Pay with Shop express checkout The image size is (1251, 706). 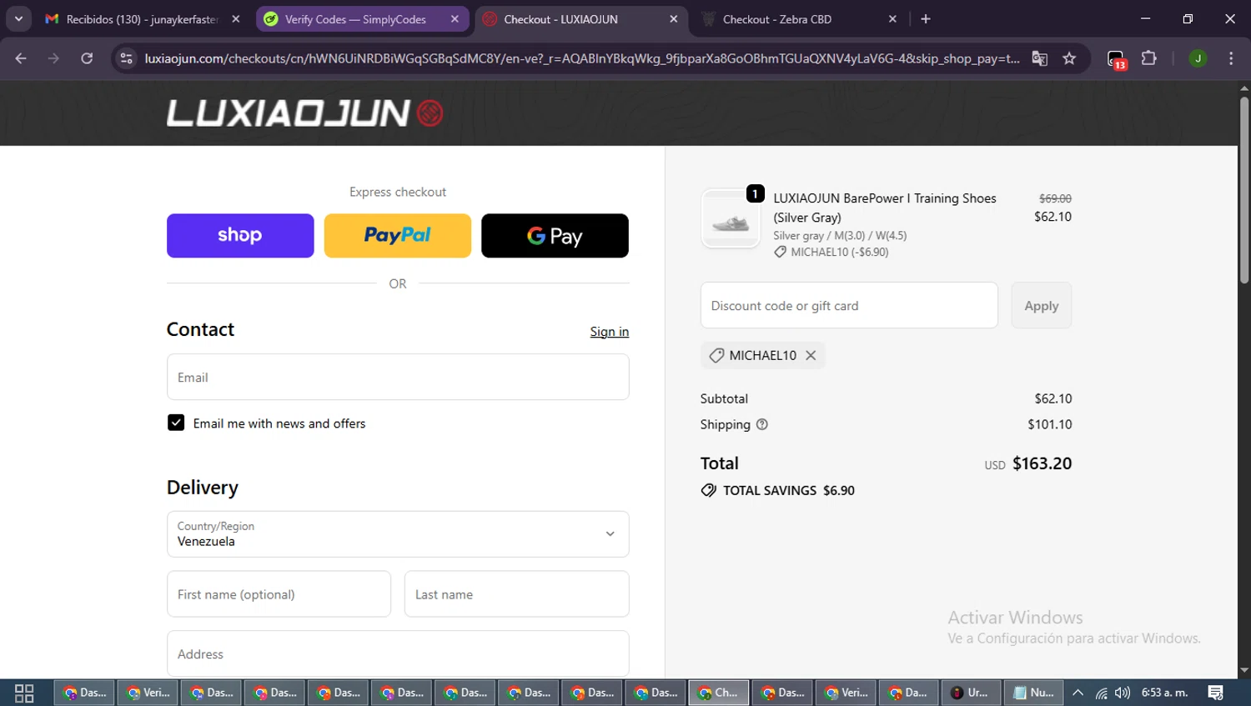click(x=240, y=236)
